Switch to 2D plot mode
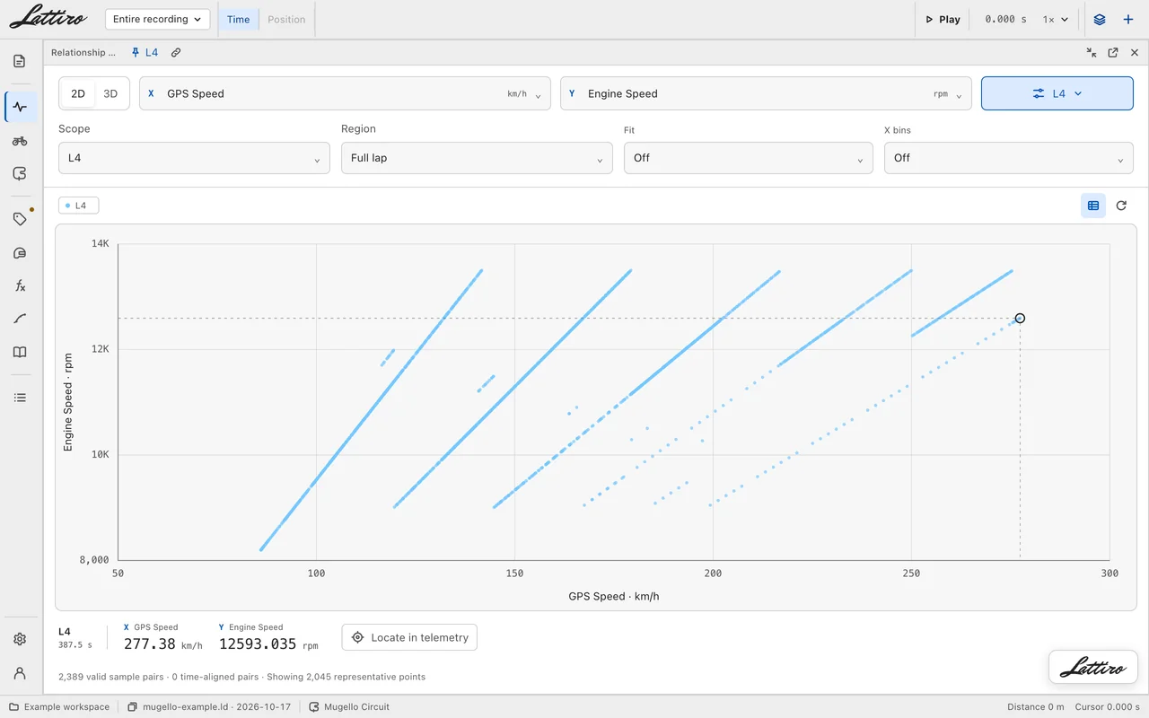This screenshot has width=1149, height=718. click(78, 93)
